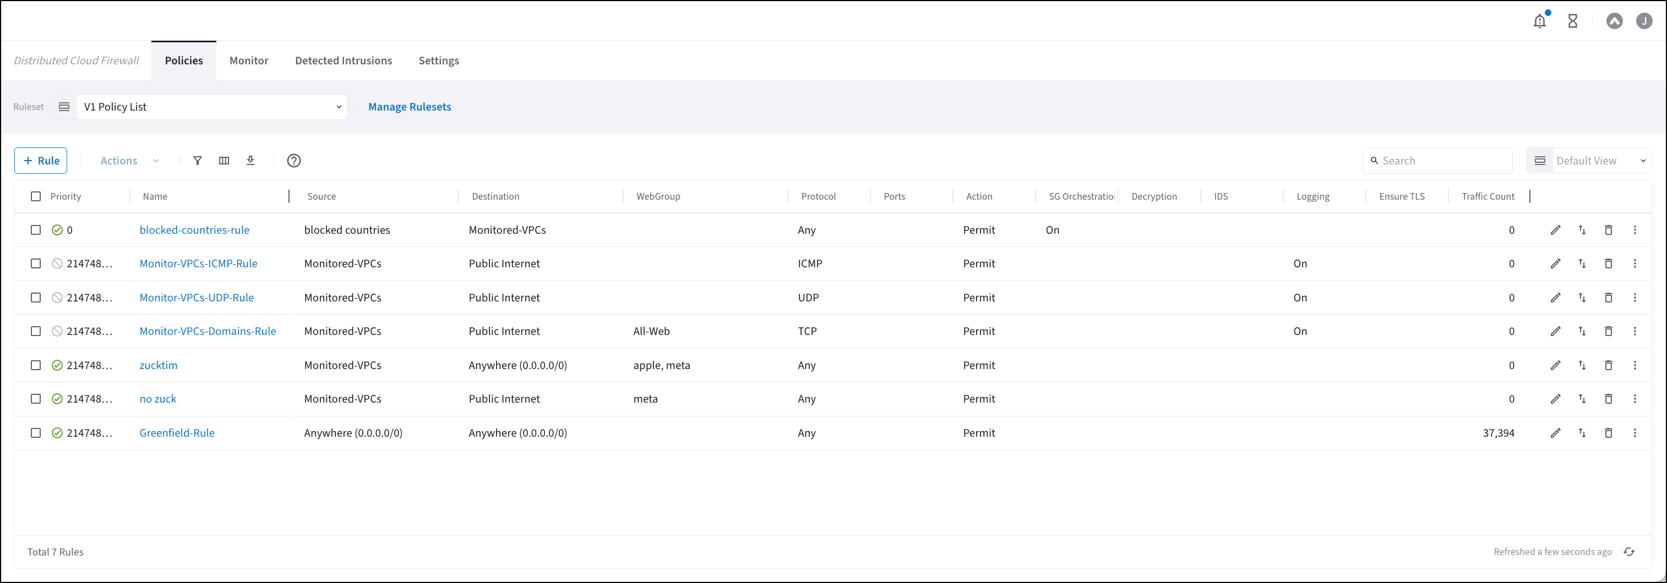Click reprioritize arrows for blocked-countries-rule
Screen dimensions: 1667x583
pos(1582,230)
